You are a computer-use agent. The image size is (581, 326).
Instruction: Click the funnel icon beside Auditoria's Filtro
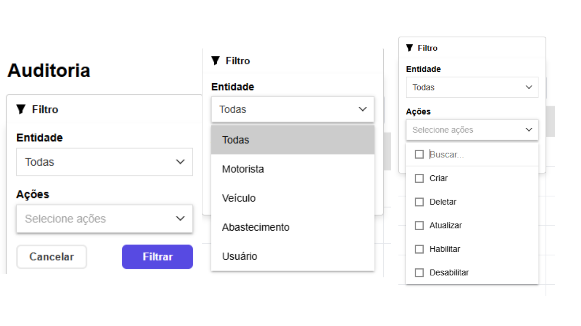21,109
